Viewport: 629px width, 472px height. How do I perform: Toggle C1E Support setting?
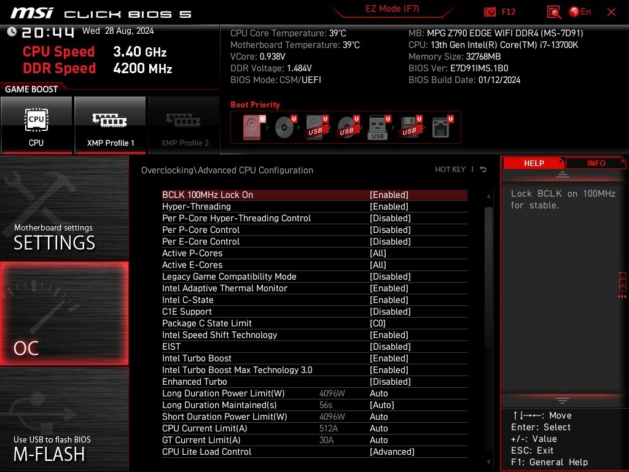(314, 312)
